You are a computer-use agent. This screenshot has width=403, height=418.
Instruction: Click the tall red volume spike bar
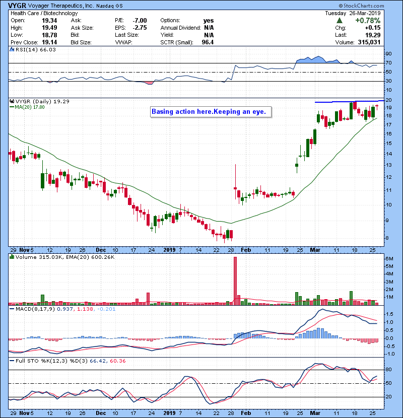pyautogui.click(x=235, y=281)
